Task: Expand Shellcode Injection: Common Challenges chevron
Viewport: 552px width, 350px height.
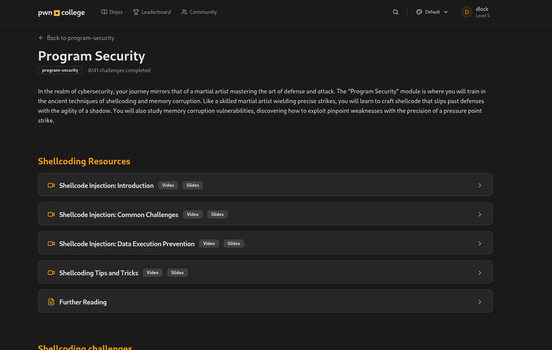Action: (480, 215)
